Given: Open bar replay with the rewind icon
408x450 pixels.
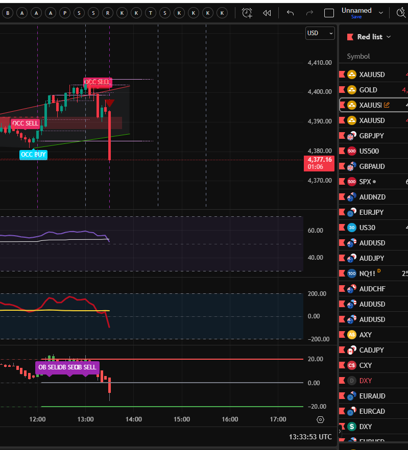Looking at the screenshot, I should (x=267, y=13).
